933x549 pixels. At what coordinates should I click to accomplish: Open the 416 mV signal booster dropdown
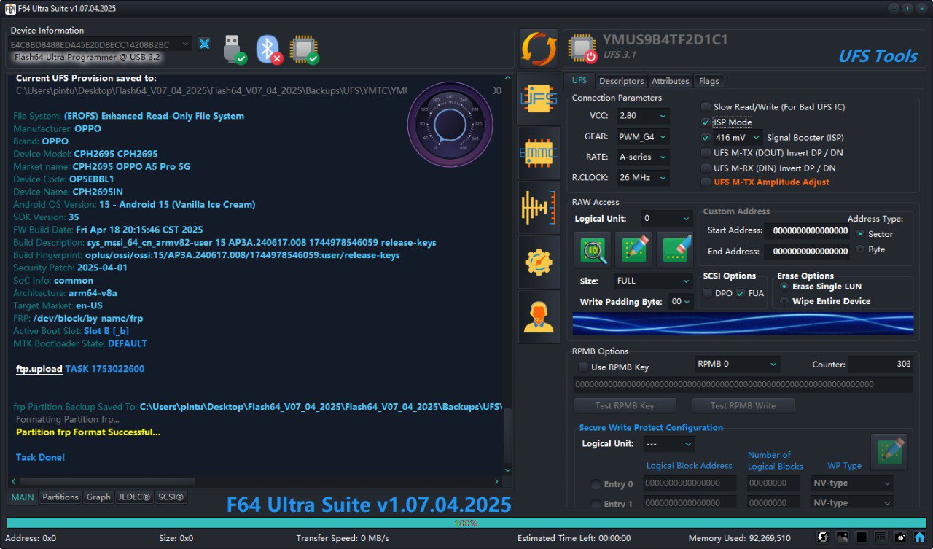(x=737, y=137)
